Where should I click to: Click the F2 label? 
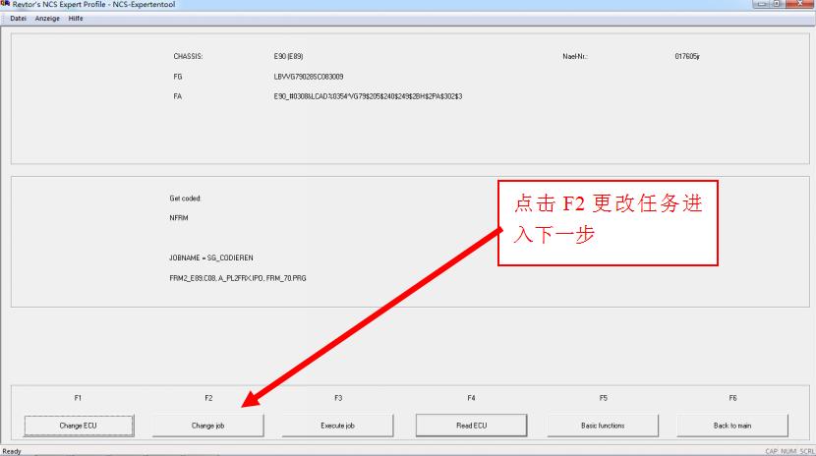pos(208,398)
